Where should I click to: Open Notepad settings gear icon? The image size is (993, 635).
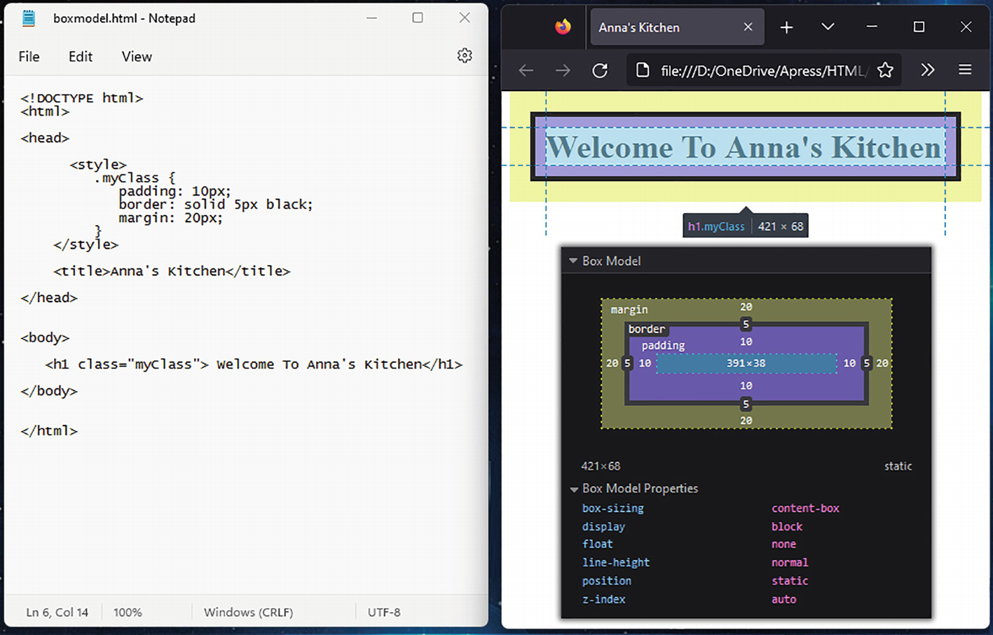click(x=464, y=56)
